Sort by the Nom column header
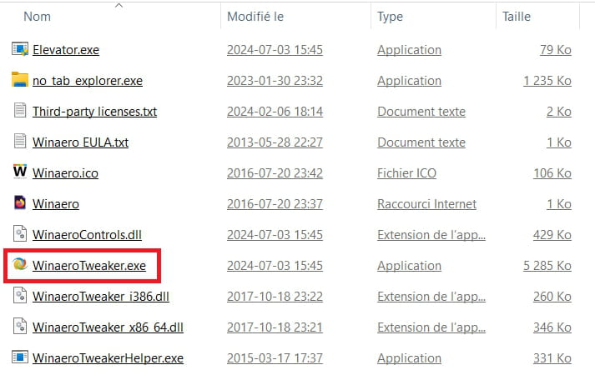 (x=38, y=17)
